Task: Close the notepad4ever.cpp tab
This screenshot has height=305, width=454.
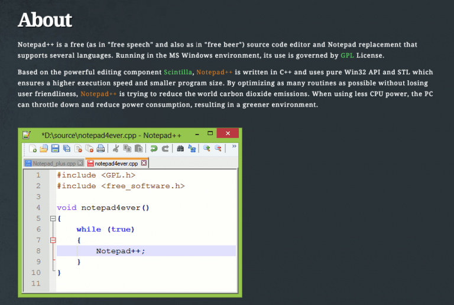Action: [x=144, y=163]
